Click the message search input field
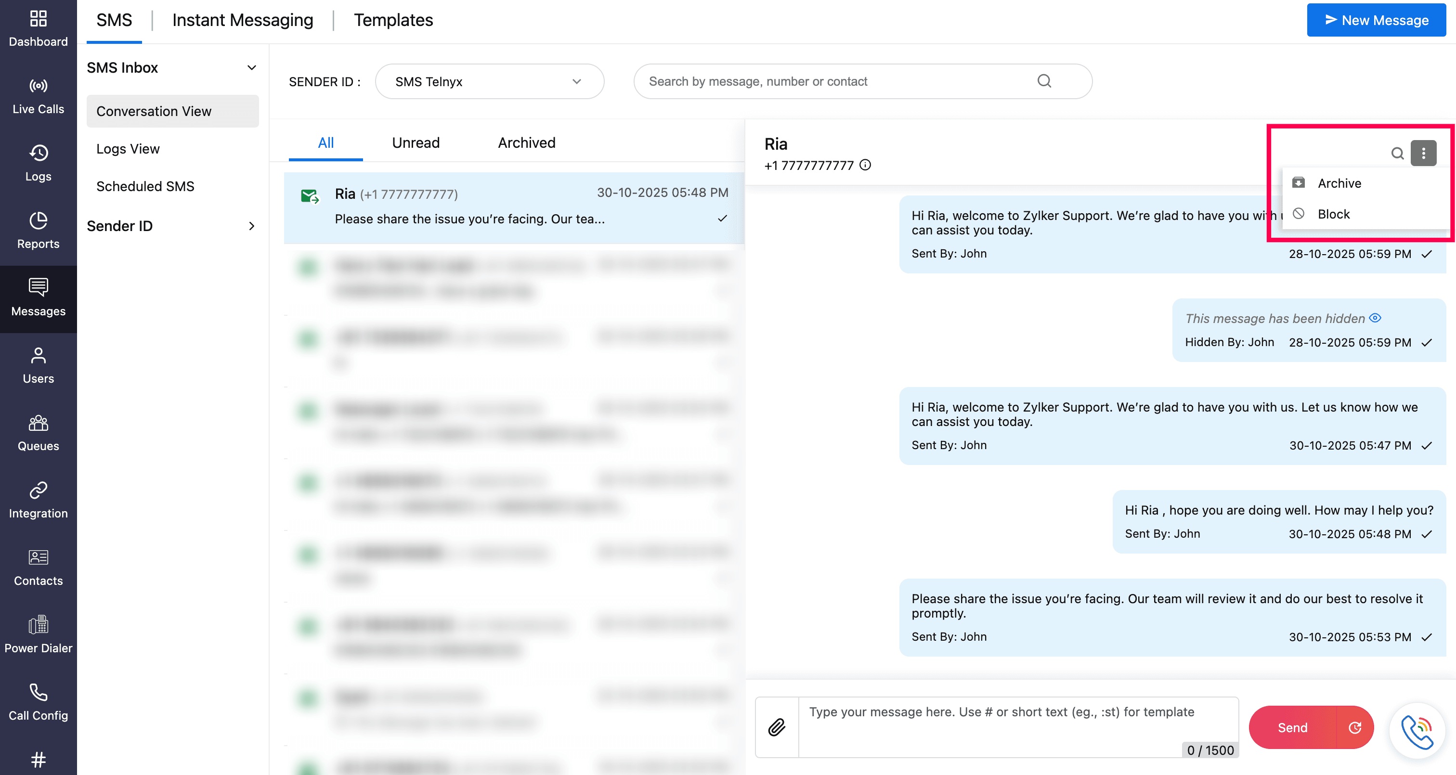The width and height of the screenshot is (1456, 775). tap(836, 81)
